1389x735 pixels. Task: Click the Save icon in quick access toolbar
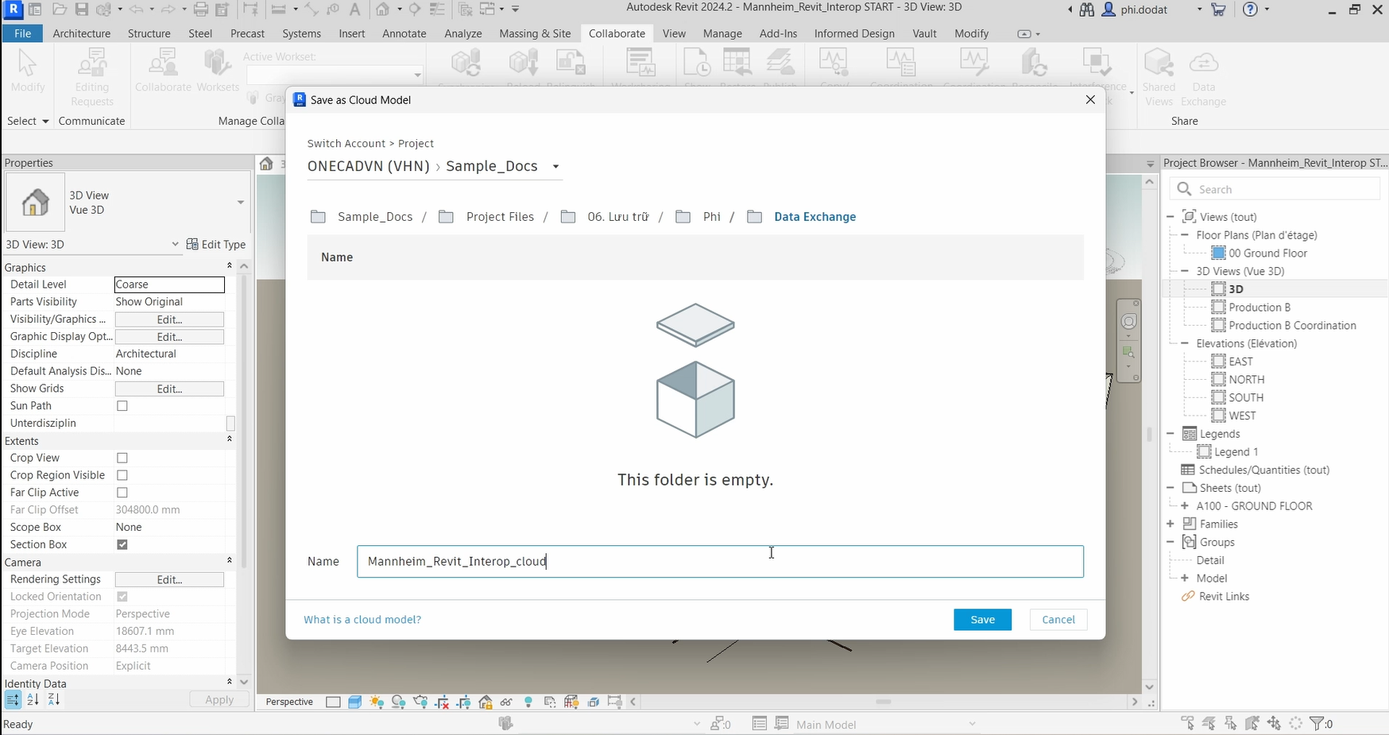coord(81,10)
